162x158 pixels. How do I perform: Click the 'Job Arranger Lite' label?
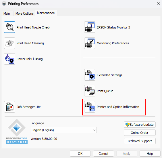[x=29, y=107]
